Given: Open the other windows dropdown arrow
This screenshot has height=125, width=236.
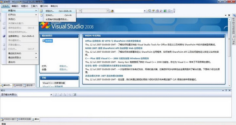Looking at the screenshot, I should [x=172, y=11].
